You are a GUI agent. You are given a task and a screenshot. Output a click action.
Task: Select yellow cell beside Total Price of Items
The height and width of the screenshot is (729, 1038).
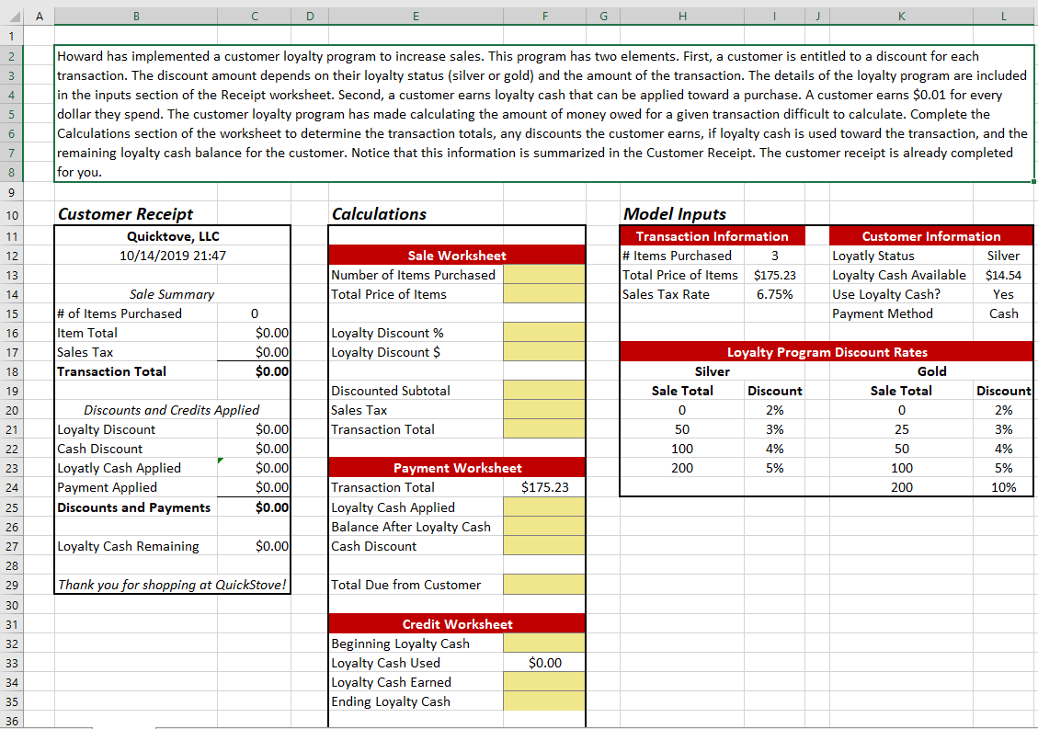click(x=544, y=294)
